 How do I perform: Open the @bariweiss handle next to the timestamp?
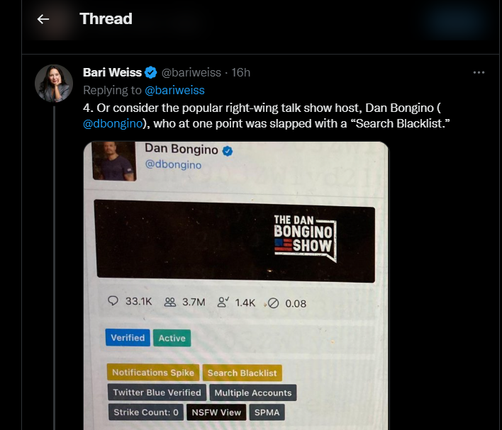[x=191, y=73]
